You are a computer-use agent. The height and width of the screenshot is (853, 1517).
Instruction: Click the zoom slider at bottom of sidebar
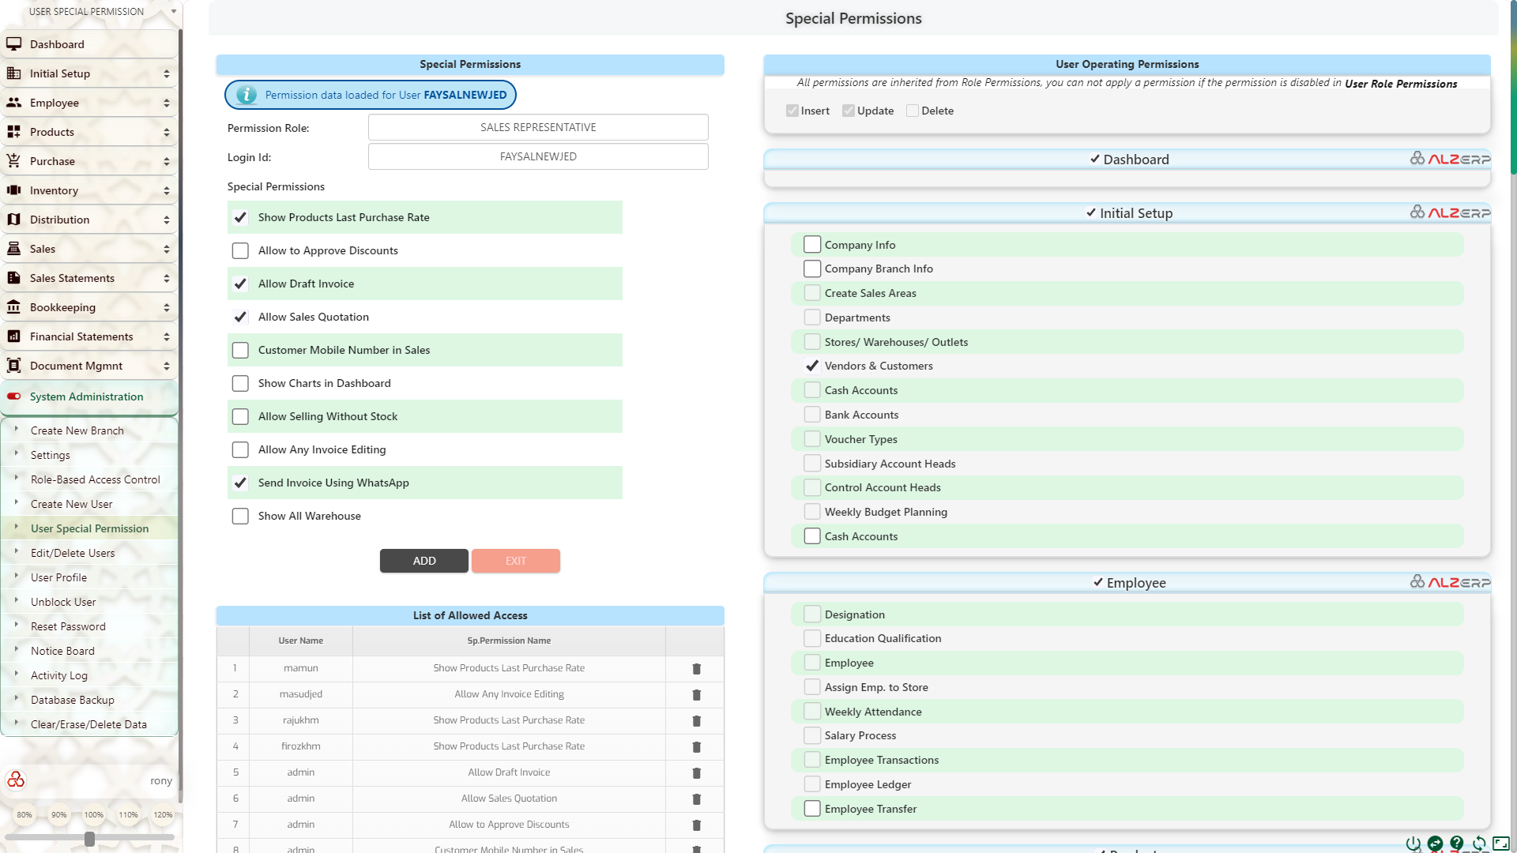pos(90,838)
